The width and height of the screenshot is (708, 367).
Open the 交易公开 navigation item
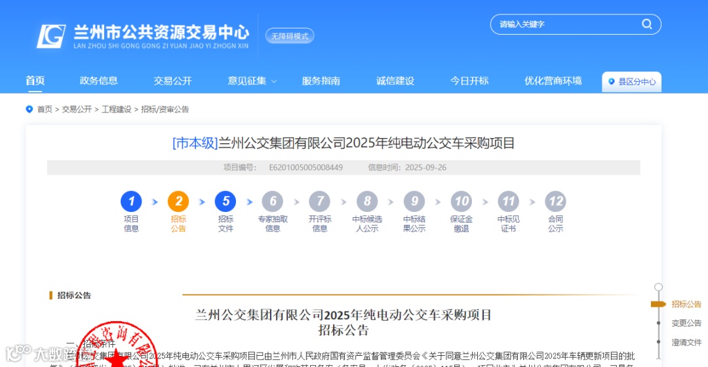[172, 80]
